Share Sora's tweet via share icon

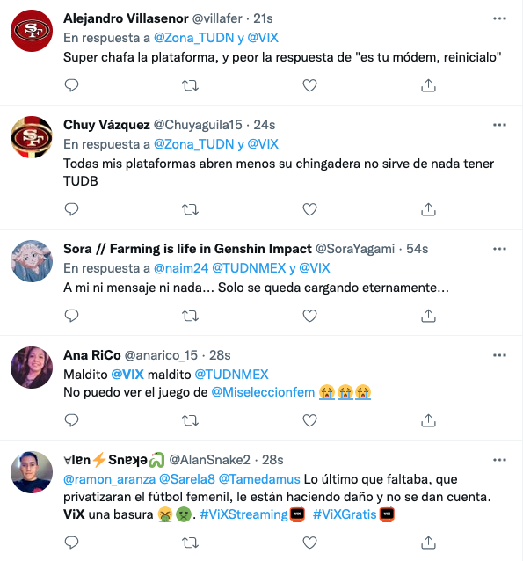(x=428, y=316)
